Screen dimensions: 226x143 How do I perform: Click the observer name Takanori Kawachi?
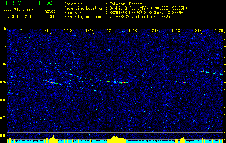(126, 4)
